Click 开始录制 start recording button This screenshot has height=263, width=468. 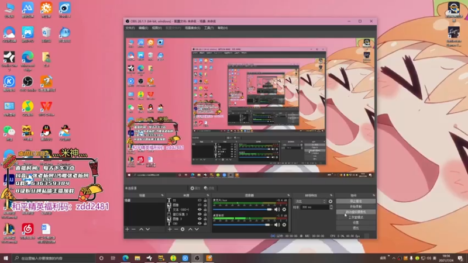(356, 207)
